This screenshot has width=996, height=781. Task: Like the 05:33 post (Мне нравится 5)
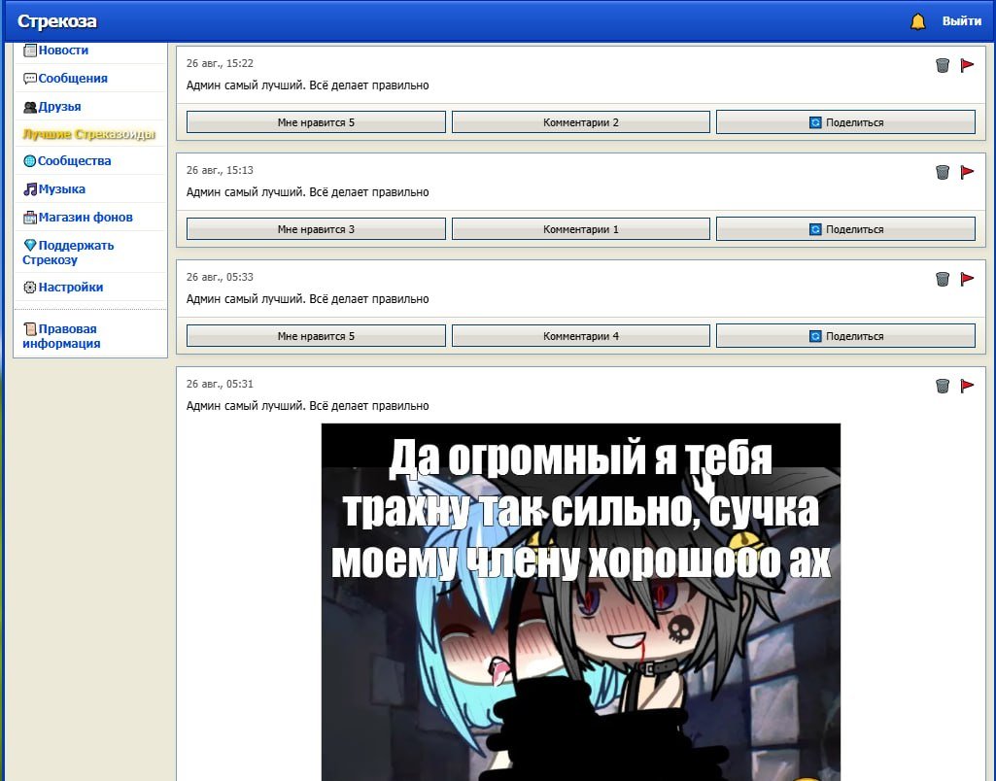tap(316, 336)
